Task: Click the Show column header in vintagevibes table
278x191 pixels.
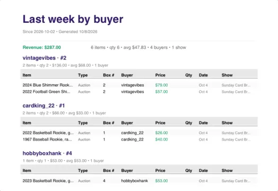Action: pyautogui.click(x=227, y=75)
